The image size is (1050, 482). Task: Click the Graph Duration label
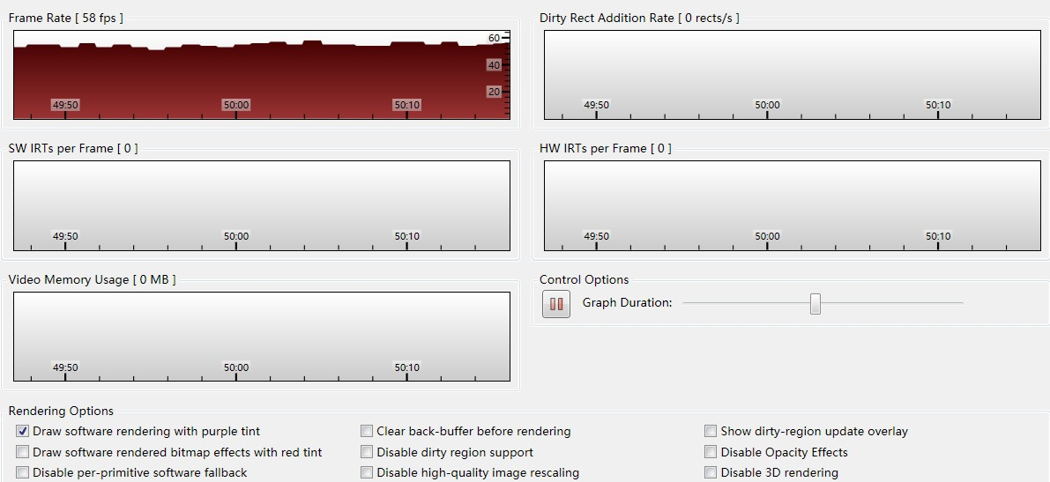[627, 302]
